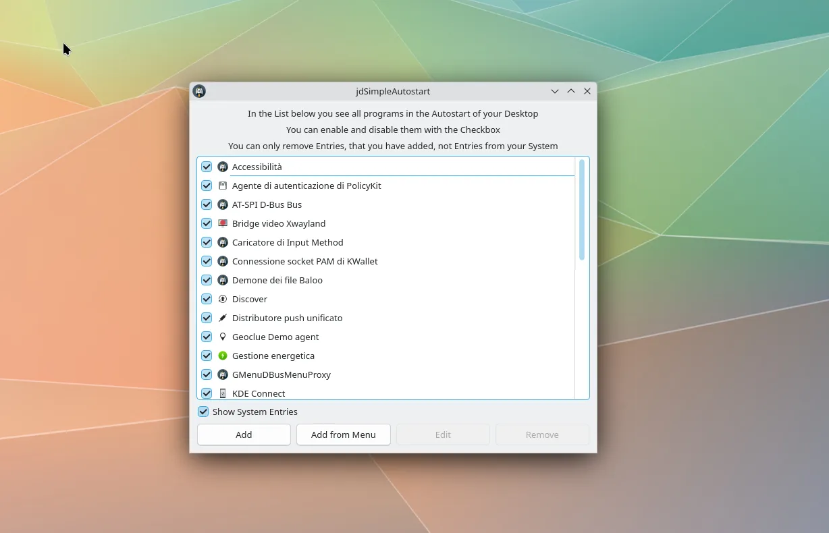Click the Distributore push unificato rocket icon
Screen dimensions: 829x533
[223, 318]
